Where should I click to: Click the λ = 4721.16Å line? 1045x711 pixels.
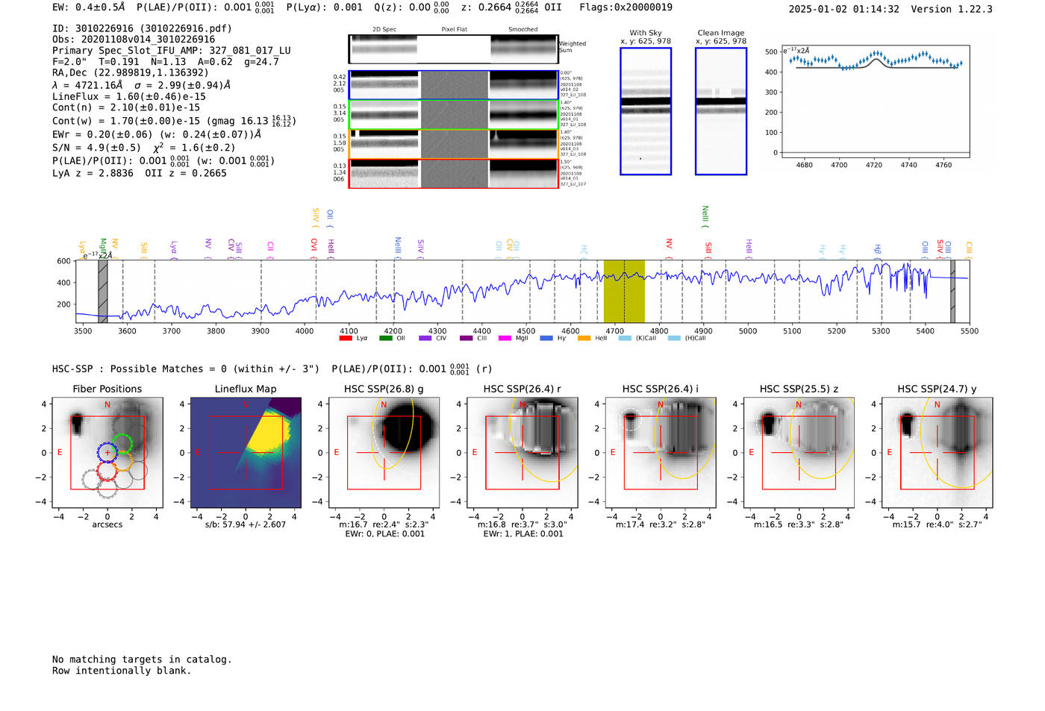[142, 85]
